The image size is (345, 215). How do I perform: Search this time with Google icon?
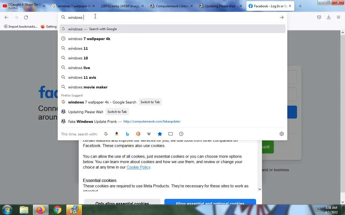click(106, 134)
